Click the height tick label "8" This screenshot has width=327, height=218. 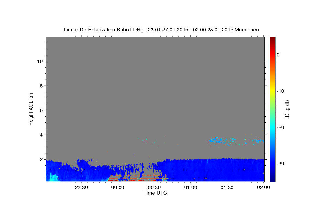(41, 86)
